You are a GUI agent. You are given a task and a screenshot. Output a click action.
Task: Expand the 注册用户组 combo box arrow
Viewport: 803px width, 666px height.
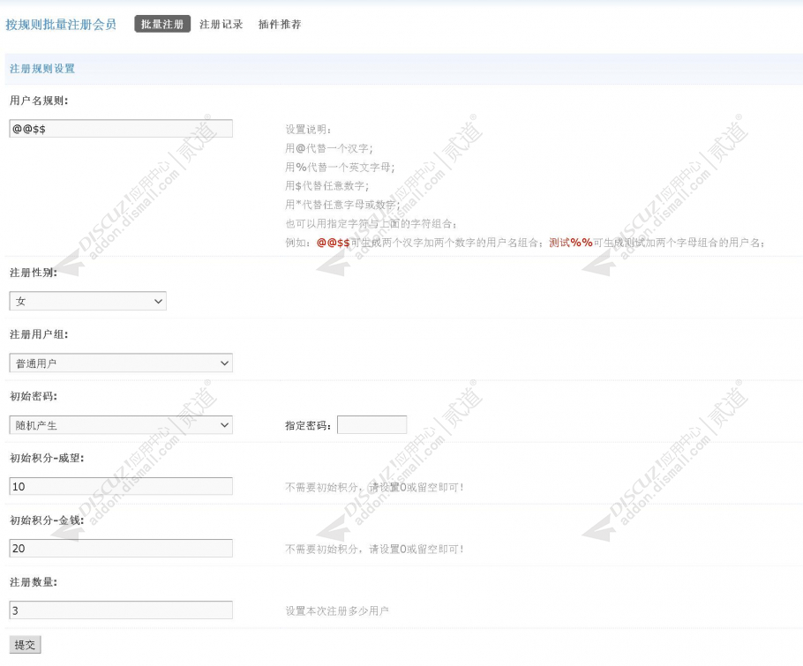coord(225,363)
